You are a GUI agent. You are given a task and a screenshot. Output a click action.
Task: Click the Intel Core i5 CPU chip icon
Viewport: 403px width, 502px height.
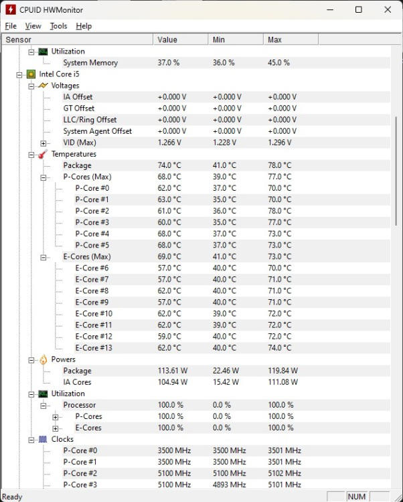31,74
